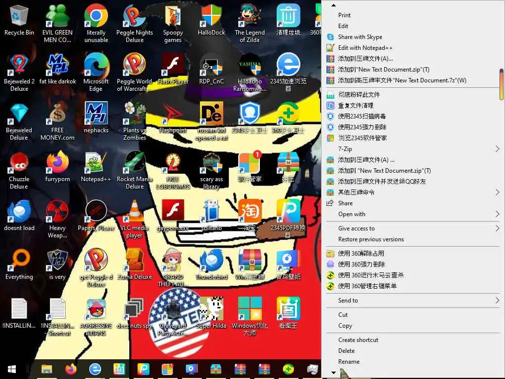505x379 pixels.
Task: Click Share with the arrow icon
Action: point(412,203)
